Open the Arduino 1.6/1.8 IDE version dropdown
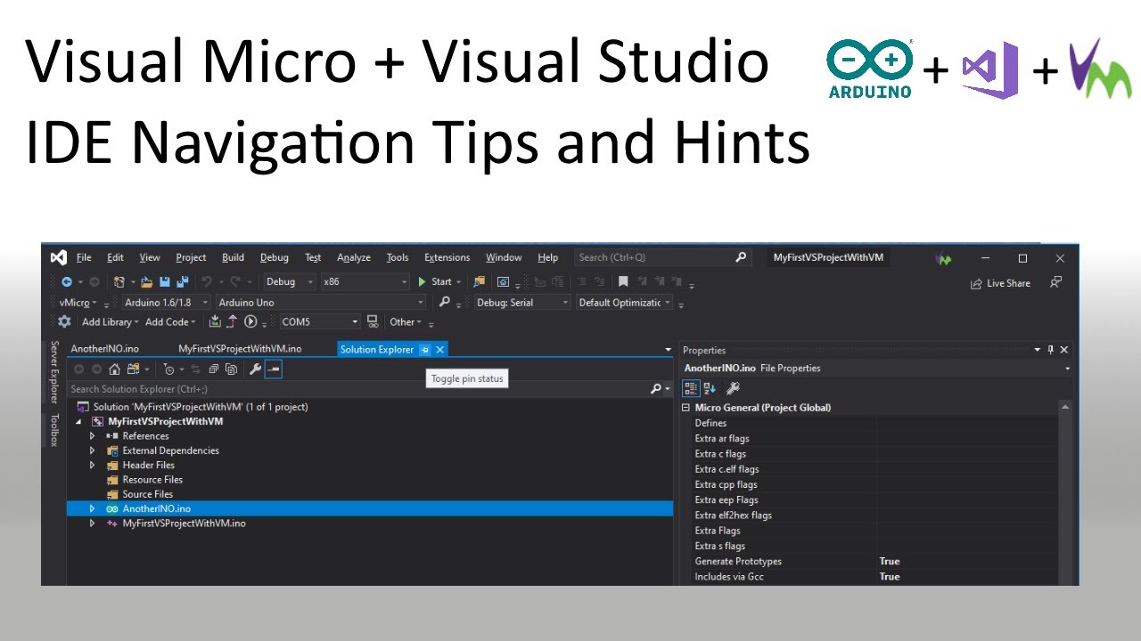This screenshot has width=1141, height=641. [166, 302]
